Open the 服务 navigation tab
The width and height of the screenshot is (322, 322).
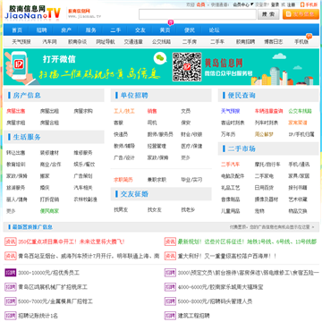coord(90,30)
